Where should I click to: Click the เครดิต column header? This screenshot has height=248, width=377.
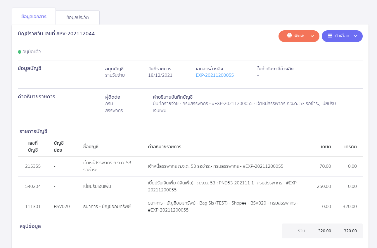[350, 147]
